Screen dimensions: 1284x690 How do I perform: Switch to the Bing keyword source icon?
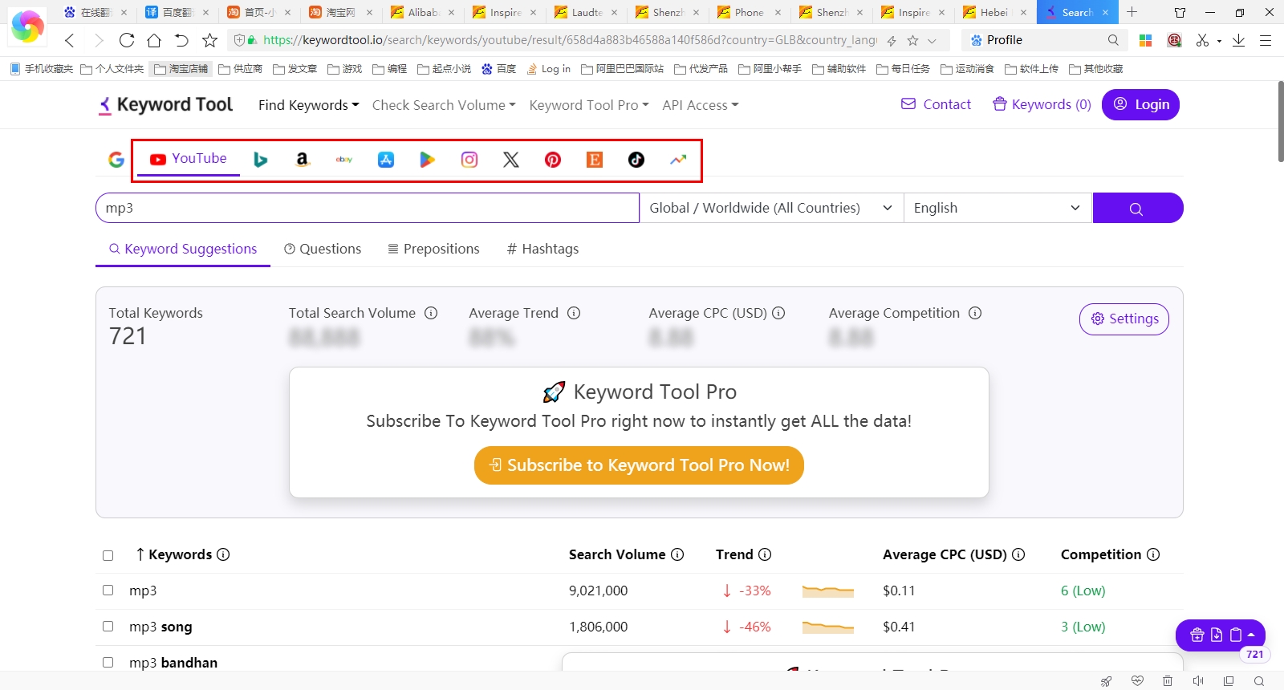pos(260,160)
